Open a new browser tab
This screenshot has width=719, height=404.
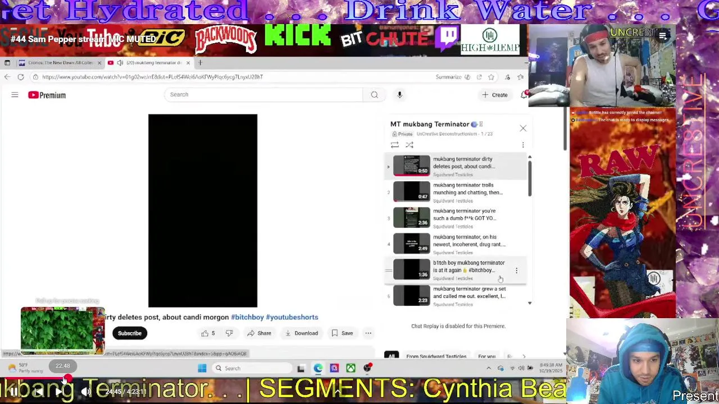(200, 63)
